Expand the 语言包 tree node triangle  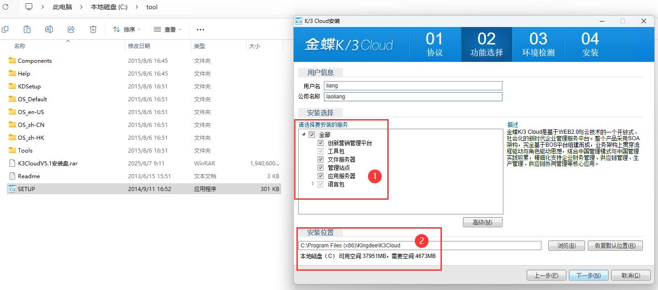pos(313,184)
